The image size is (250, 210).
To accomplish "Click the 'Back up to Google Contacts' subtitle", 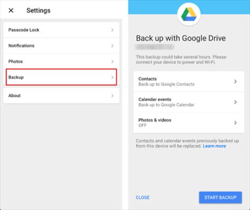I will click(166, 84).
